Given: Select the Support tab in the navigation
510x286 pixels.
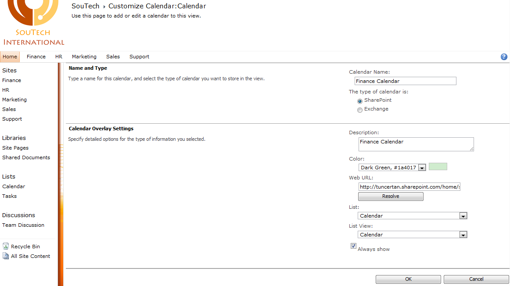Looking at the screenshot, I should click(139, 57).
